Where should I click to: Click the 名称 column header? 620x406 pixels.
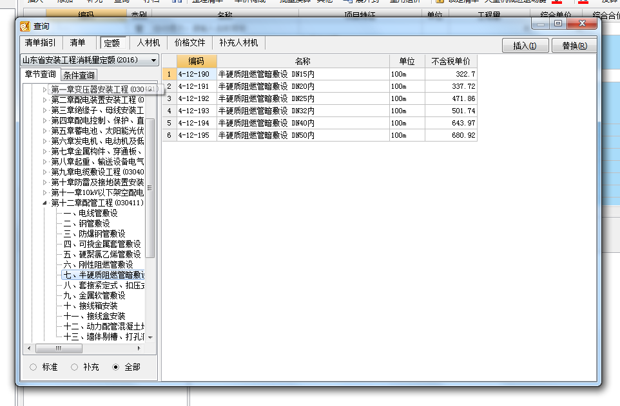(303, 61)
